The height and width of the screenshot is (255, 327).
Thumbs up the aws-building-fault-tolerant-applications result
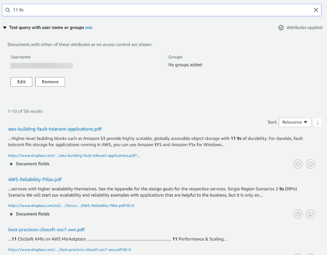tap(298, 164)
